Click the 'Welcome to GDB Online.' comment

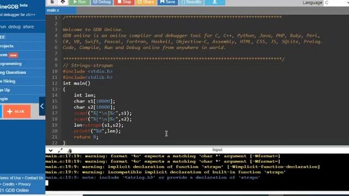coord(93,29)
